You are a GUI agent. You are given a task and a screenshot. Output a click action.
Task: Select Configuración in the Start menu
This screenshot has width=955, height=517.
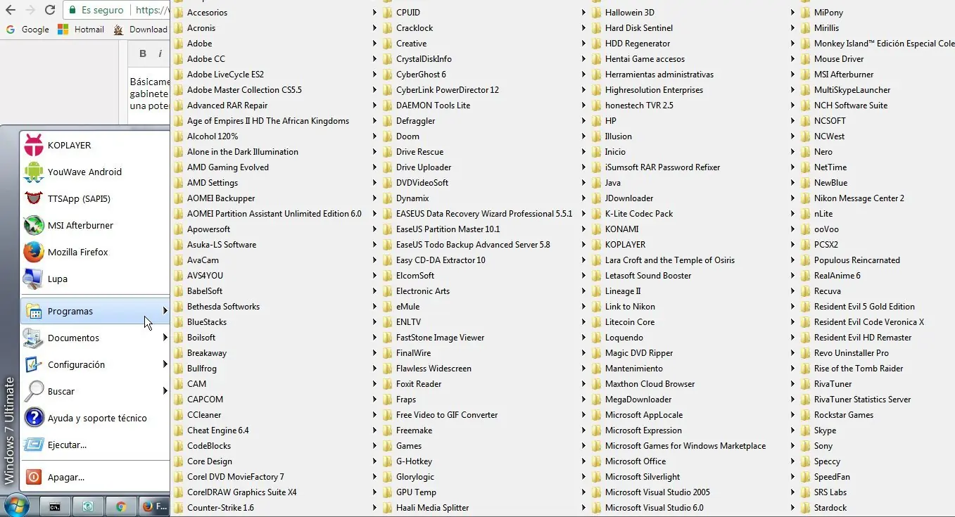pyautogui.click(x=95, y=364)
